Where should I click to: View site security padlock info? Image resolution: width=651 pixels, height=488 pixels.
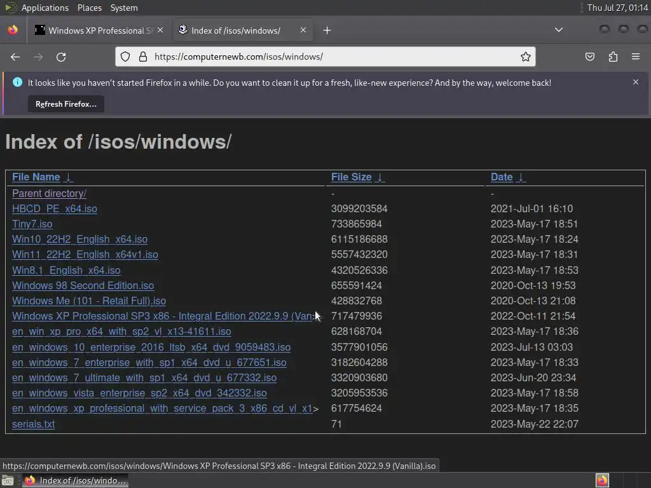pyautogui.click(x=143, y=57)
